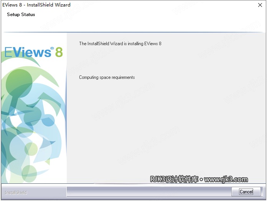Close the InstallShield Wizard window
Image resolution: width=267 pixels, height=201 pixels.
(x=260, y=5)
